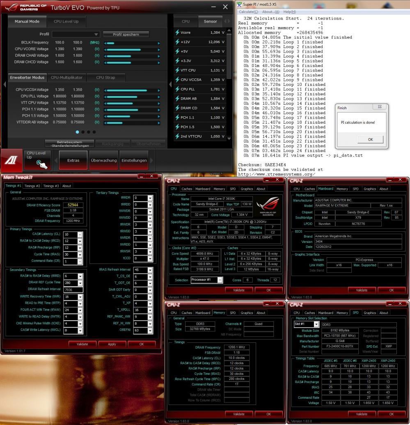410x425 pixels.
Task: Open Command Rate (CR) dropdown
Action: [x=80, y=261]
